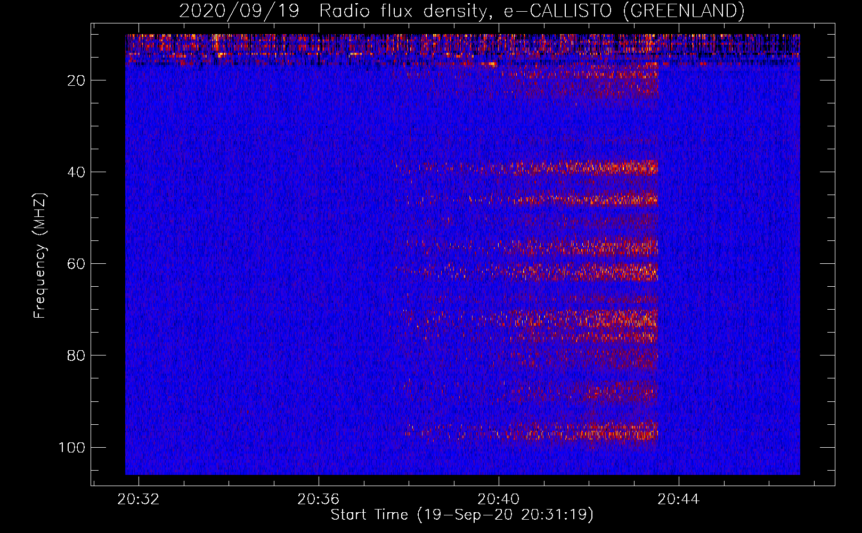Click the 20 MHz frequency tick label
Screen dimensions: 862x533
pos(76,80)
